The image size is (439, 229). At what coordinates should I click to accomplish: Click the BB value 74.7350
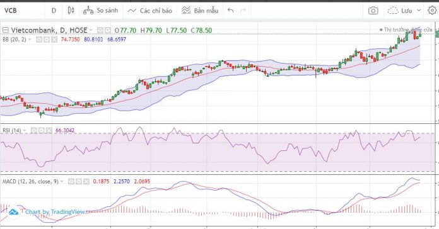[x=70, y=40]
